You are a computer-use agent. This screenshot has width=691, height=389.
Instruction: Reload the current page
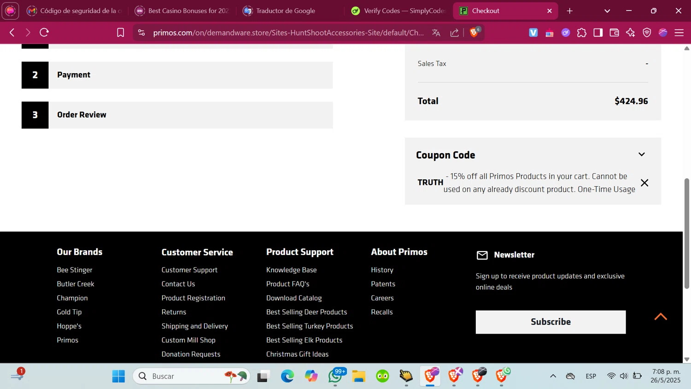[44, 32]
